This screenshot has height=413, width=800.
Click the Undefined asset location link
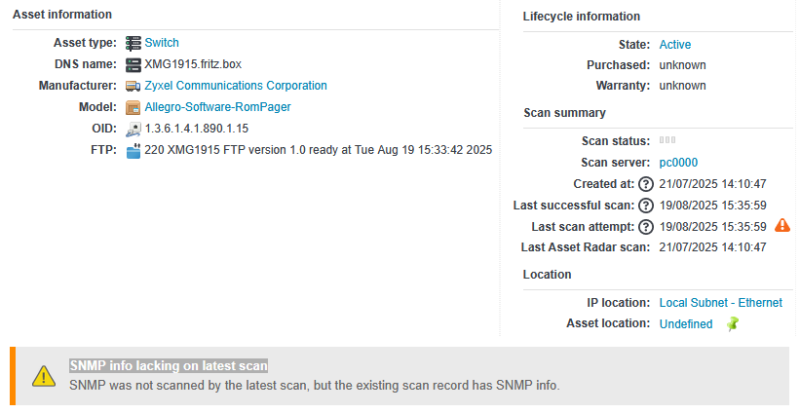click(686, 323)
